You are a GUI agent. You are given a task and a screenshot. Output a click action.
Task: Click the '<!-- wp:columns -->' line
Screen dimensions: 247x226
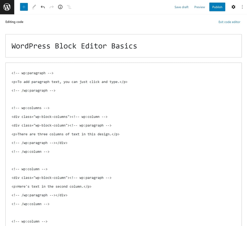tap(30, 108)
